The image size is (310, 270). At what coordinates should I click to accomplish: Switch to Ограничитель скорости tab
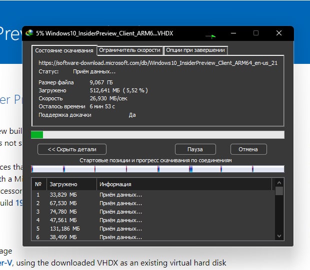point(129,50)
